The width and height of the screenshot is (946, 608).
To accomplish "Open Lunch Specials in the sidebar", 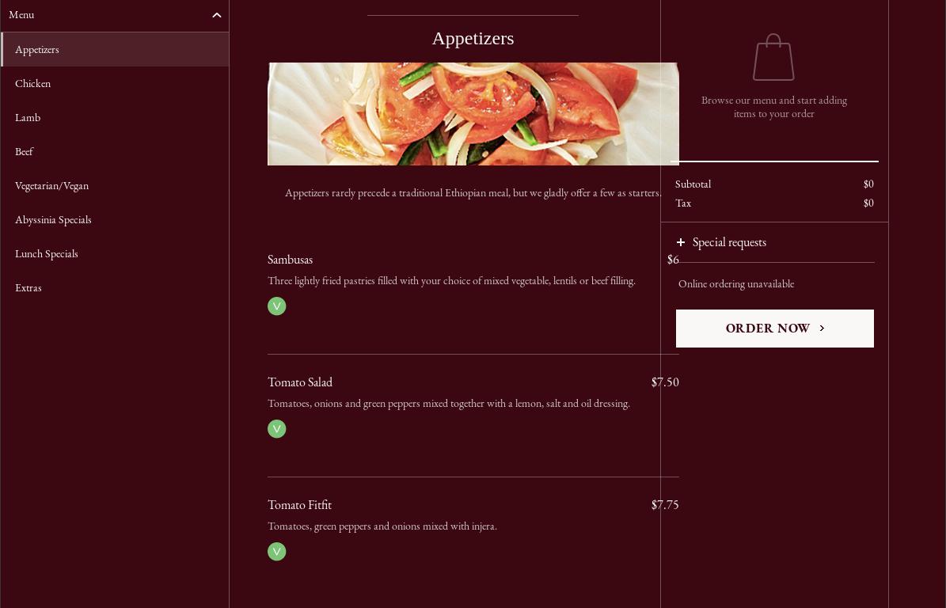I will point(47,254).
